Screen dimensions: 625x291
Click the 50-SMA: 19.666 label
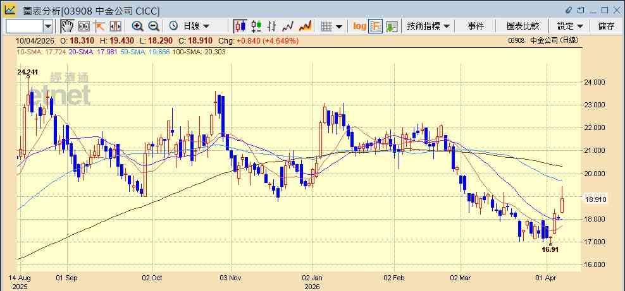click(144, 52)
